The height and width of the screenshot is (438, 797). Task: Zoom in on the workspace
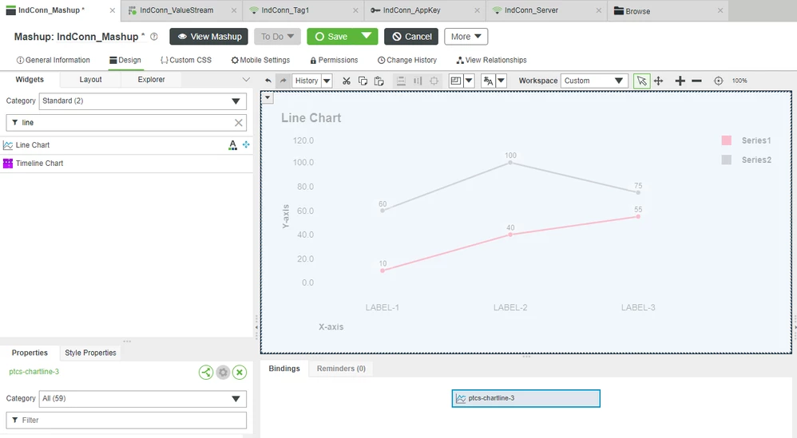point(680,81)
